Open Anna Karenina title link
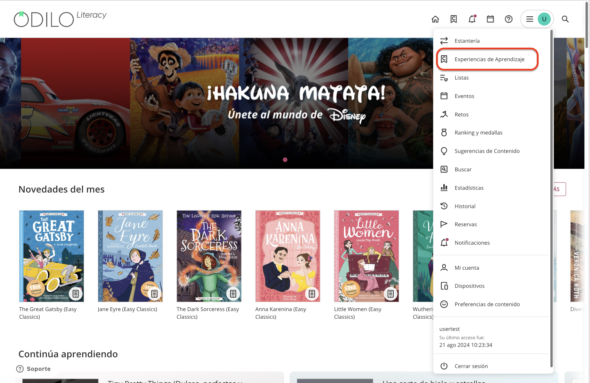Viewport: 590px width, 383px height. 281,313
